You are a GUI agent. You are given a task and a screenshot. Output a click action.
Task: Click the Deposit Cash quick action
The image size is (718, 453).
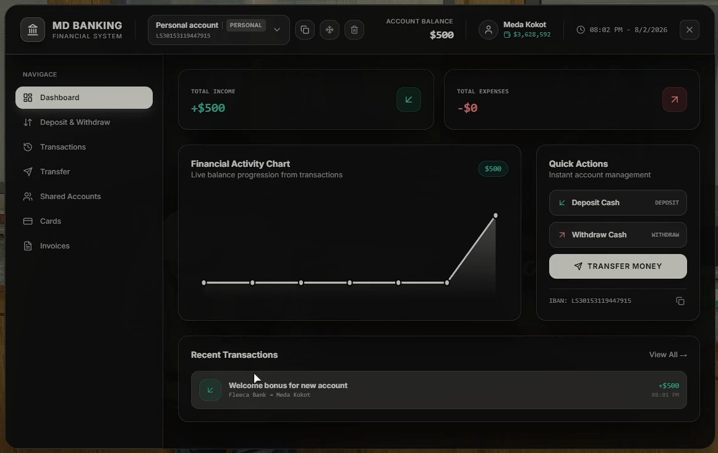(x=618, y=203)
